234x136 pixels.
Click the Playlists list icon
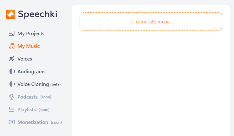[x=12, y=110]
